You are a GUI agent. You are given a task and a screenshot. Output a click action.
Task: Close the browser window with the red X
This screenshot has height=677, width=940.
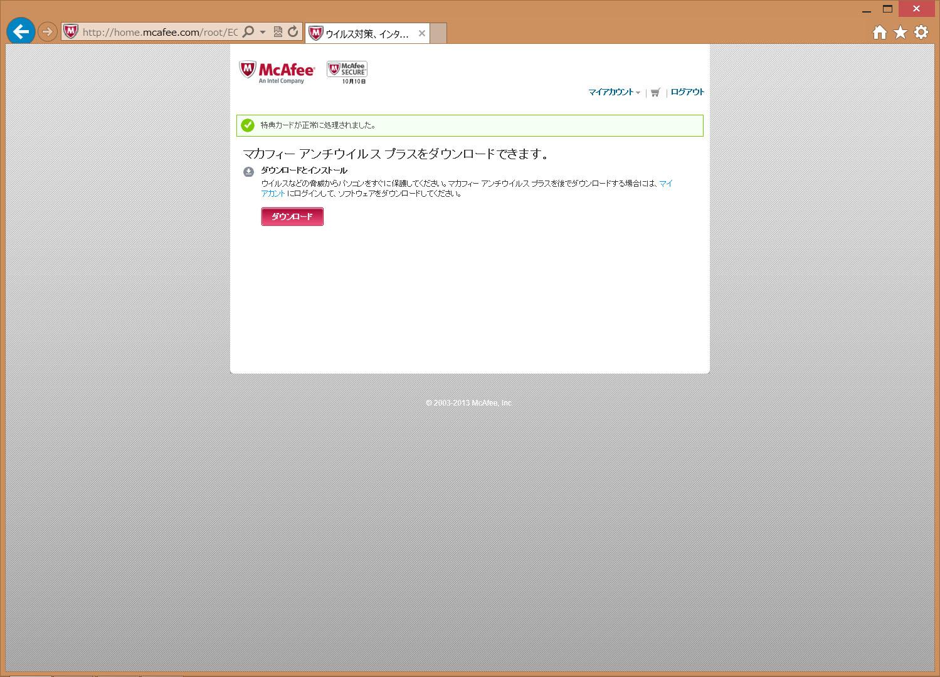[918, 9]
